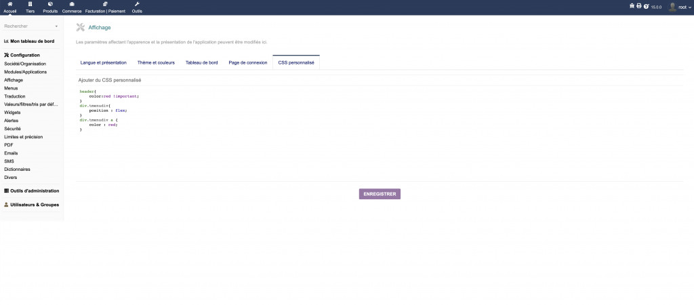694x305 pixels.
Task: Click the 'position : flex;' code line
Action: coord(108,110)
